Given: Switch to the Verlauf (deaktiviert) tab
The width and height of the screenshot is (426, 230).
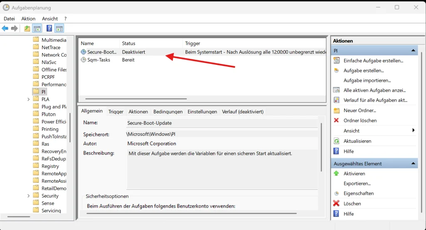Looking at the screenshot, I should (x=243, y=112).
